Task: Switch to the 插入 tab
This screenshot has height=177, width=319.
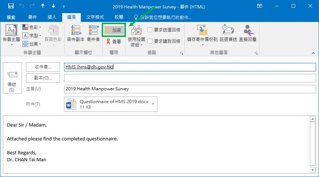Action: pos(52,17)
